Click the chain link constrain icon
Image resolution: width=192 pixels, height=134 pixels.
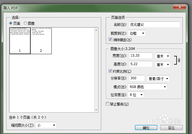179,60
